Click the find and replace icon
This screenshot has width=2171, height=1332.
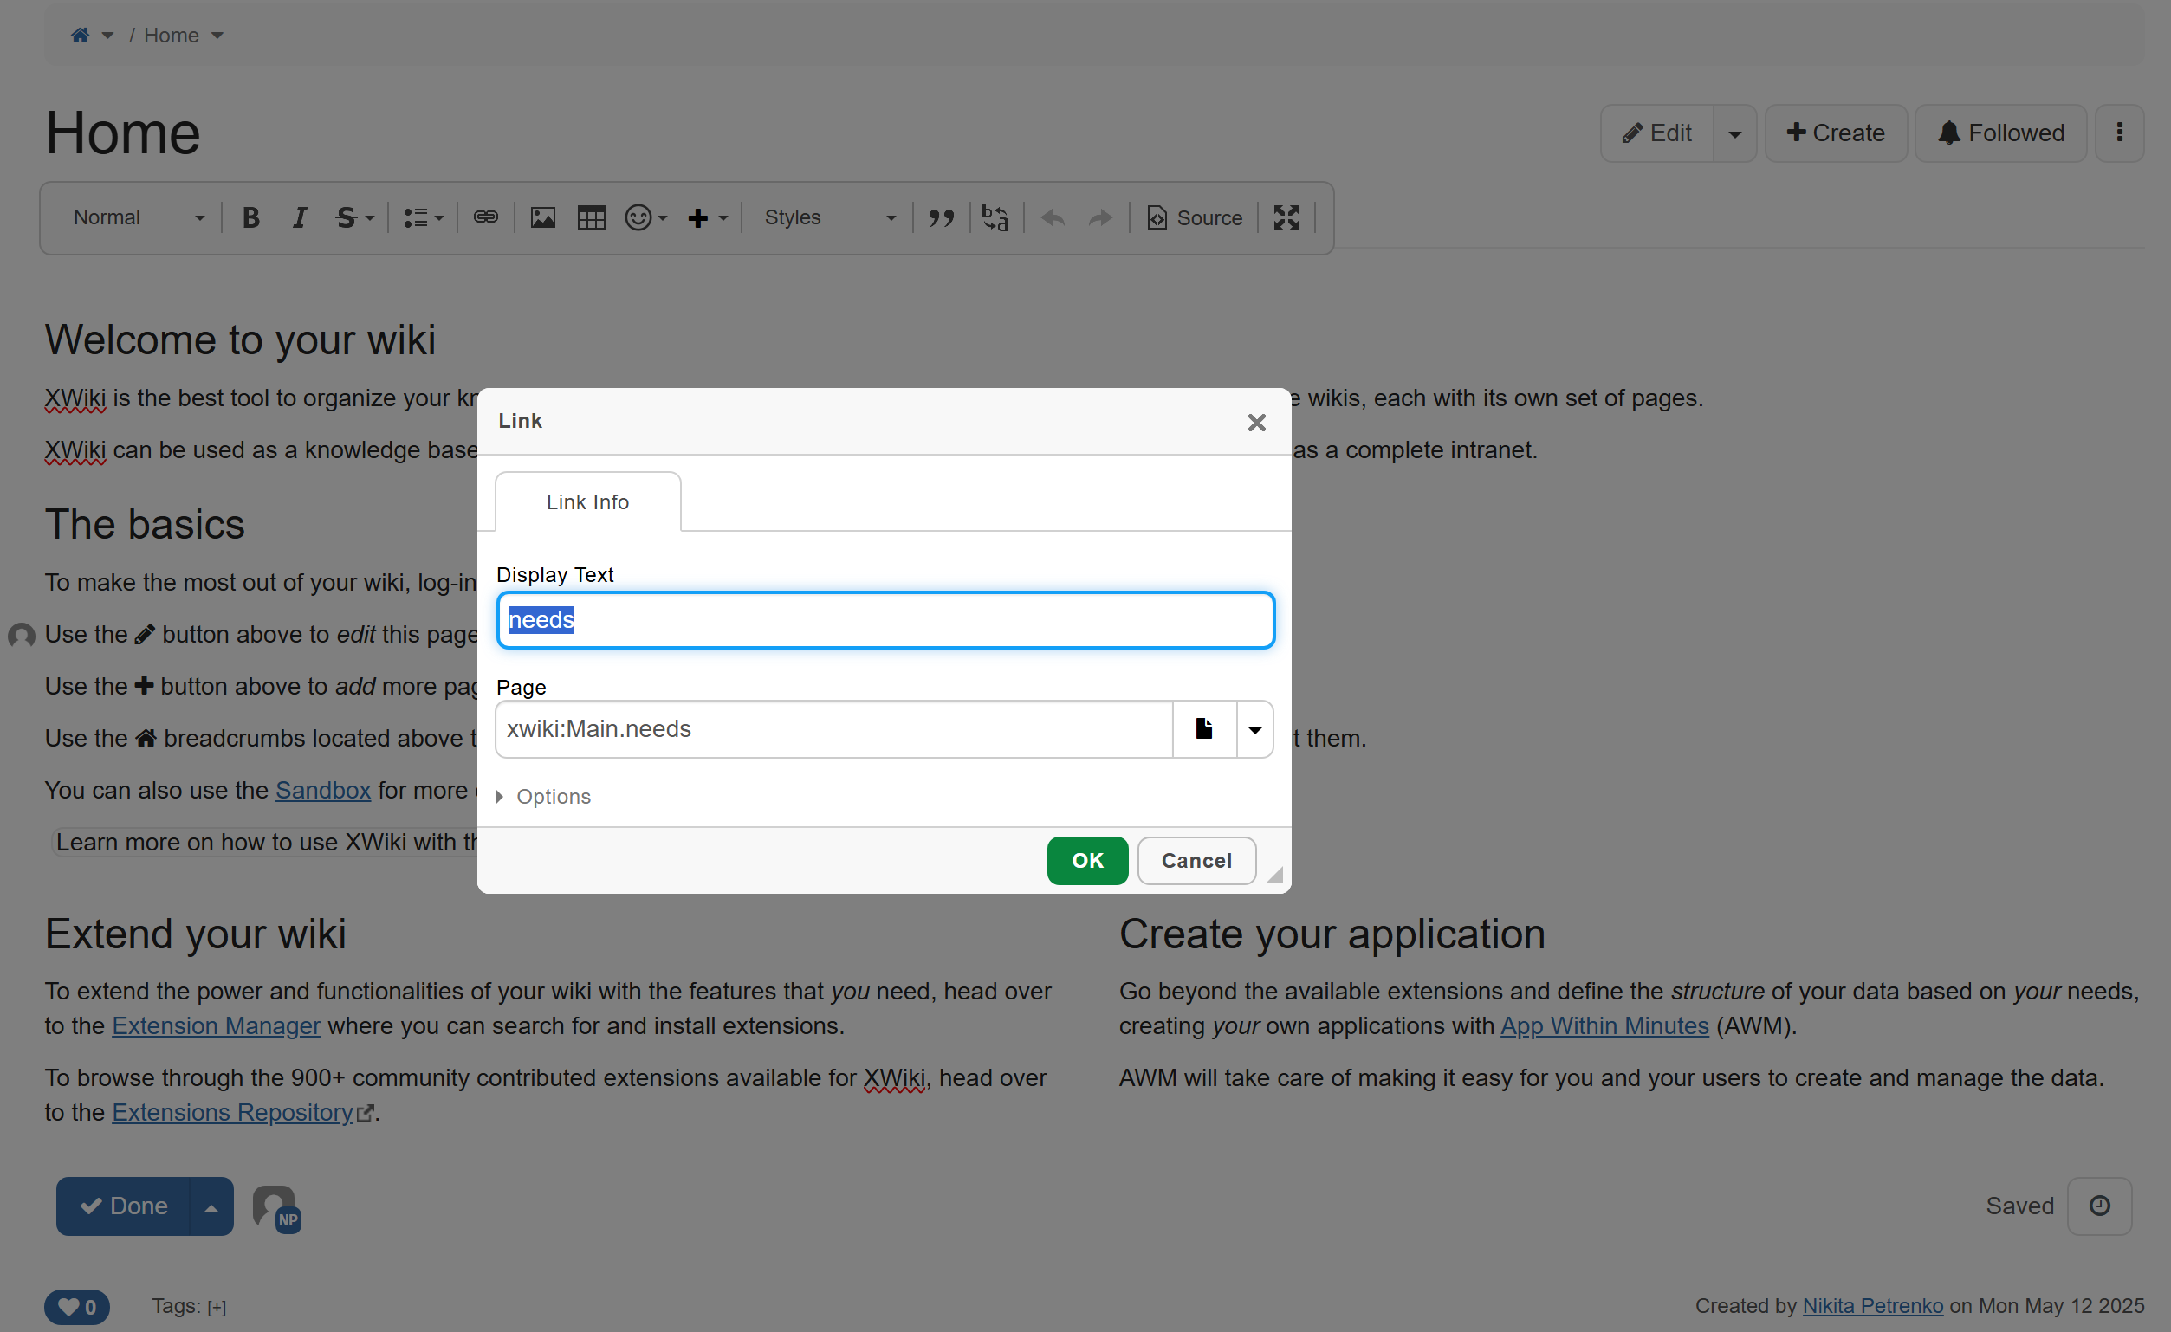click(995, 217)
